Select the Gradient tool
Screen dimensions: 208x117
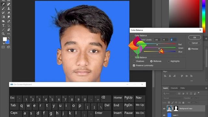3,17
